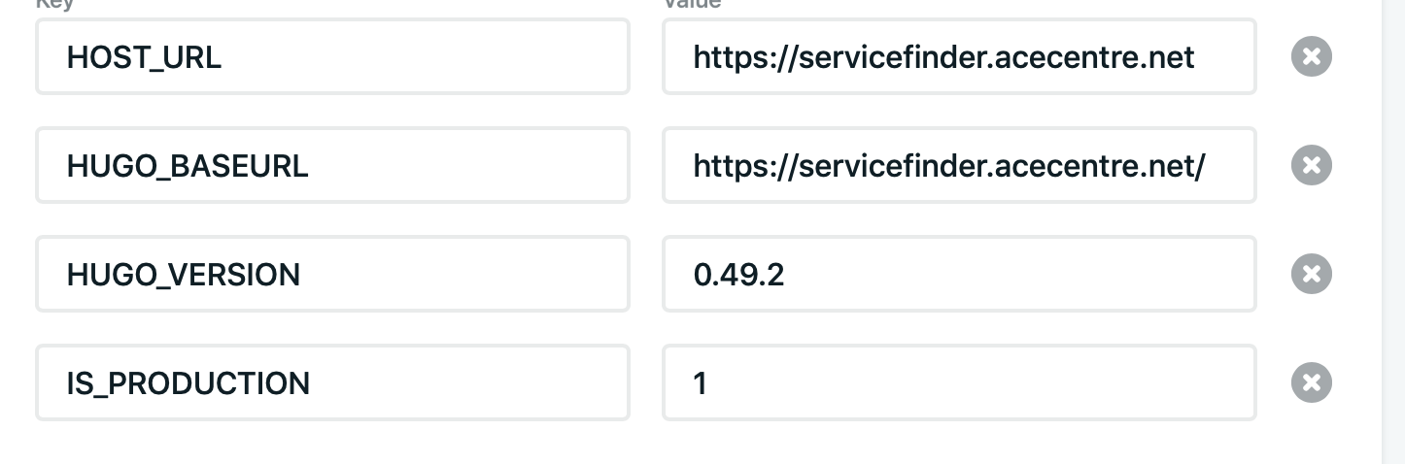Image resolution: width=1405 pixels, height=464 pixels.
Task: Click the Value column label
Action: point(692,3)
